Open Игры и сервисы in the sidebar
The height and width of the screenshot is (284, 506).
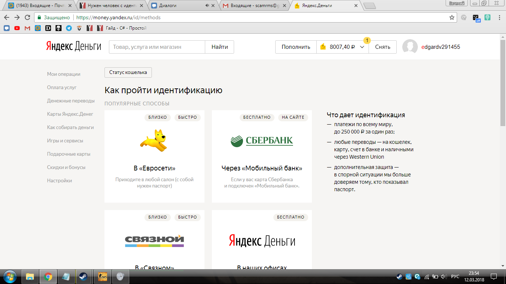click(65, 141)
